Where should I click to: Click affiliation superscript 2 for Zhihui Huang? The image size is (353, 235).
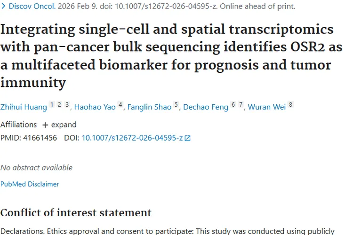tap(59, 105)
